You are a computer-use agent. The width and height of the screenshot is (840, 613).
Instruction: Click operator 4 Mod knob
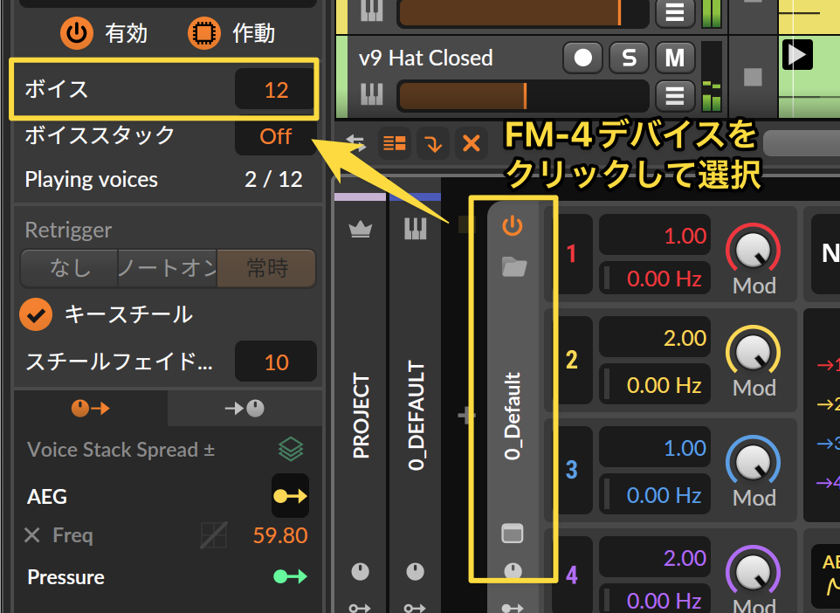753,573
